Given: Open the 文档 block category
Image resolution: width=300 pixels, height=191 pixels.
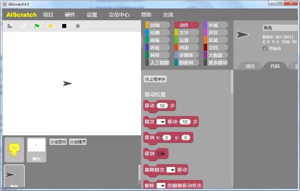Looking at the screenshot, I should click(x=216, y=47).
